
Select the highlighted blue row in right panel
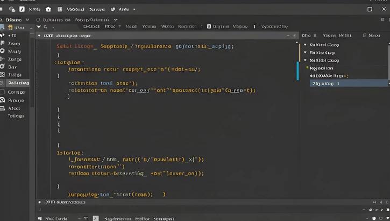pyautogui.click(x=349, y=84)
